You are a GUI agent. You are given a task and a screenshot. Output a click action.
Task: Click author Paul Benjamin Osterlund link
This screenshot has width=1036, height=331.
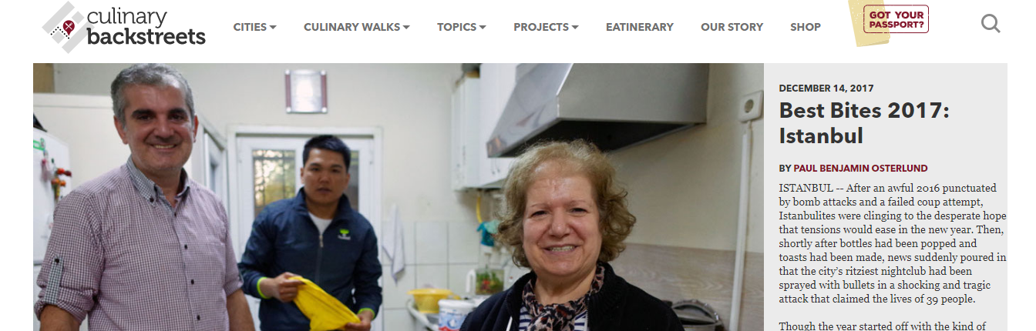(x=860, y=168)
